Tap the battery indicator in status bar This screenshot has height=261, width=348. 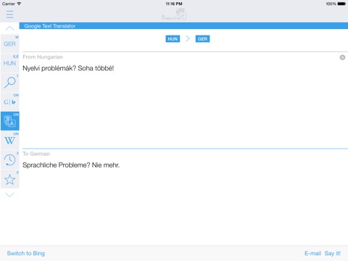click(341, 4)
